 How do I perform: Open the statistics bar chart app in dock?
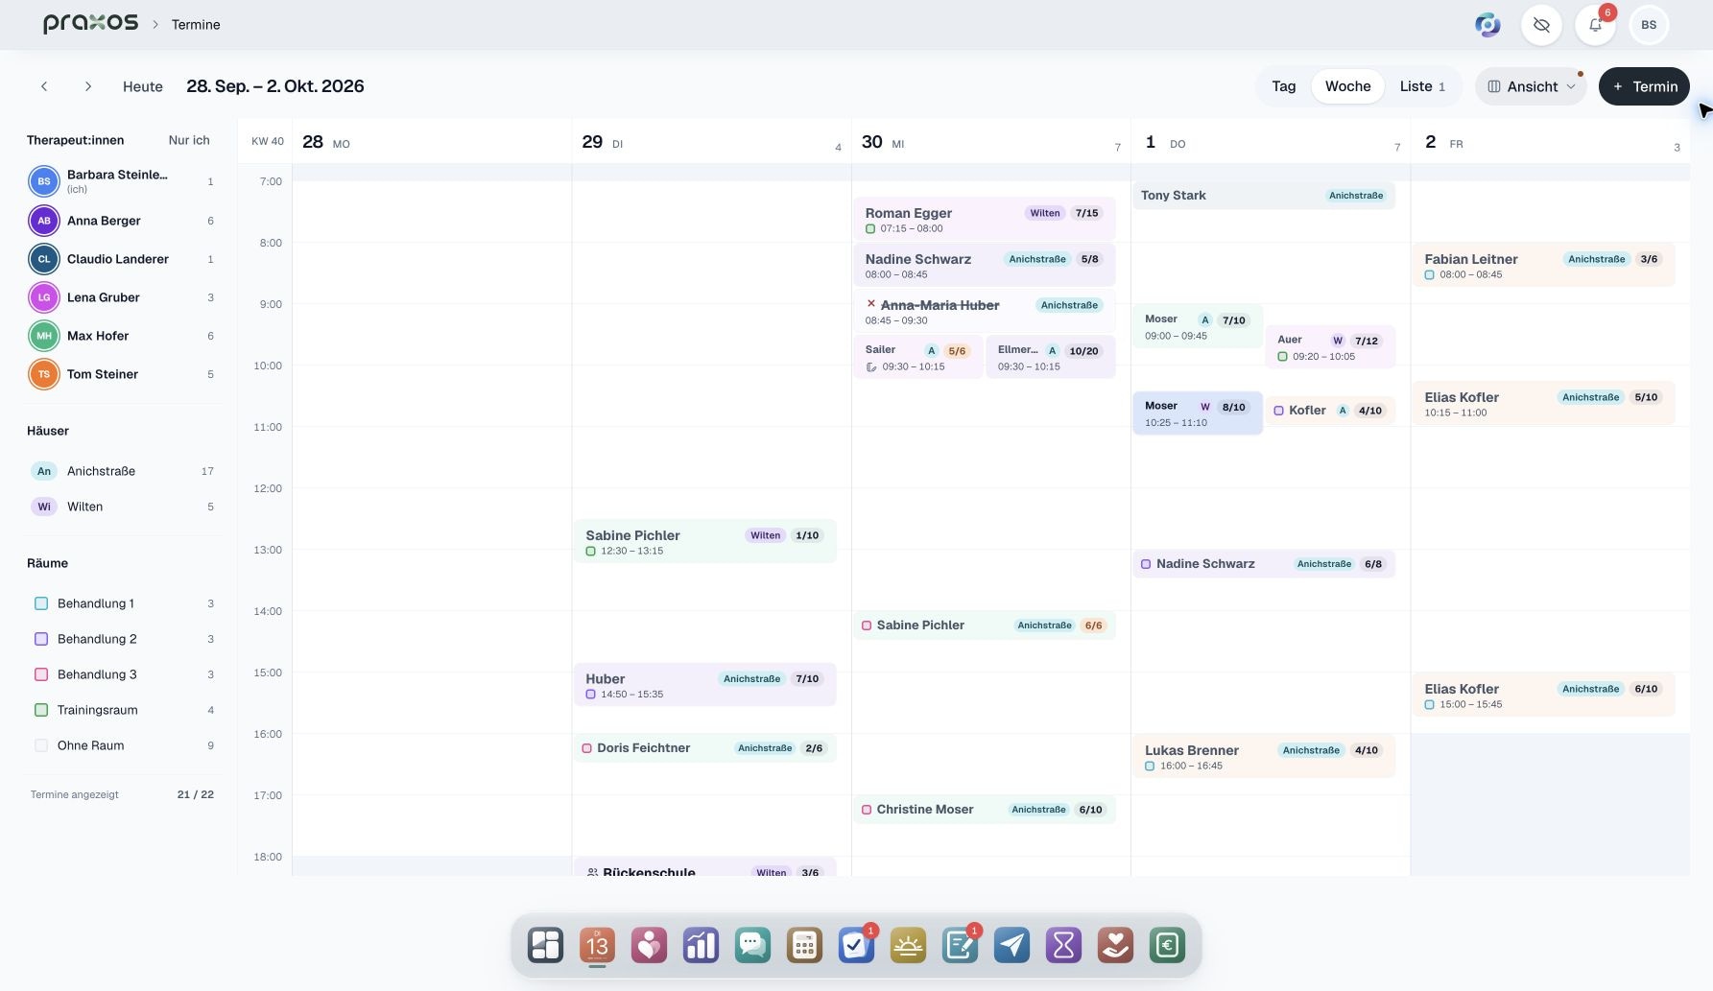click(701, 946)
